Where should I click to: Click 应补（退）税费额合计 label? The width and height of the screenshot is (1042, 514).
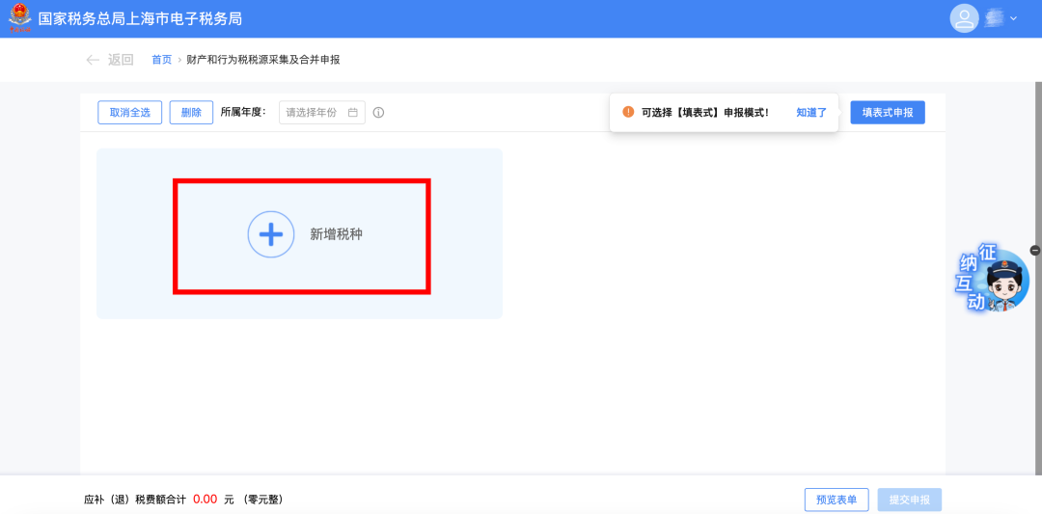coord(136,500)
